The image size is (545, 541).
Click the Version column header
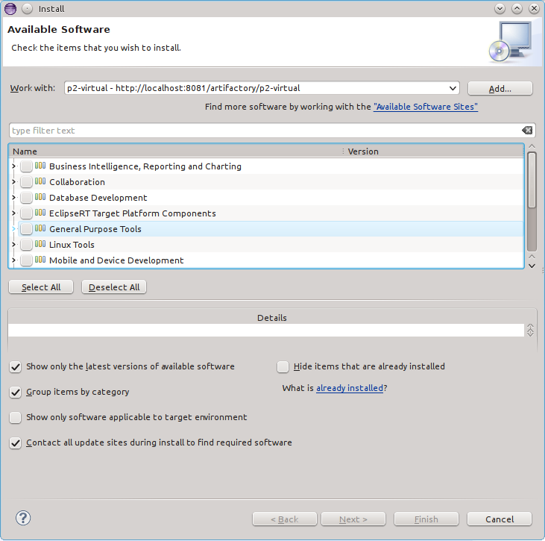(434, 151)
